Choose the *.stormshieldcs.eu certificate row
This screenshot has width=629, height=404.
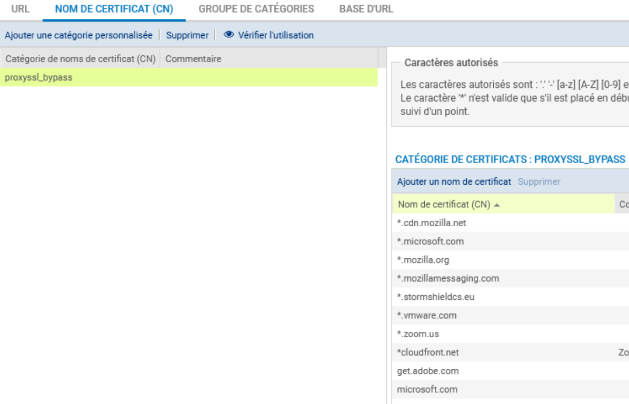pyautogui.click(x=435, y=297)
